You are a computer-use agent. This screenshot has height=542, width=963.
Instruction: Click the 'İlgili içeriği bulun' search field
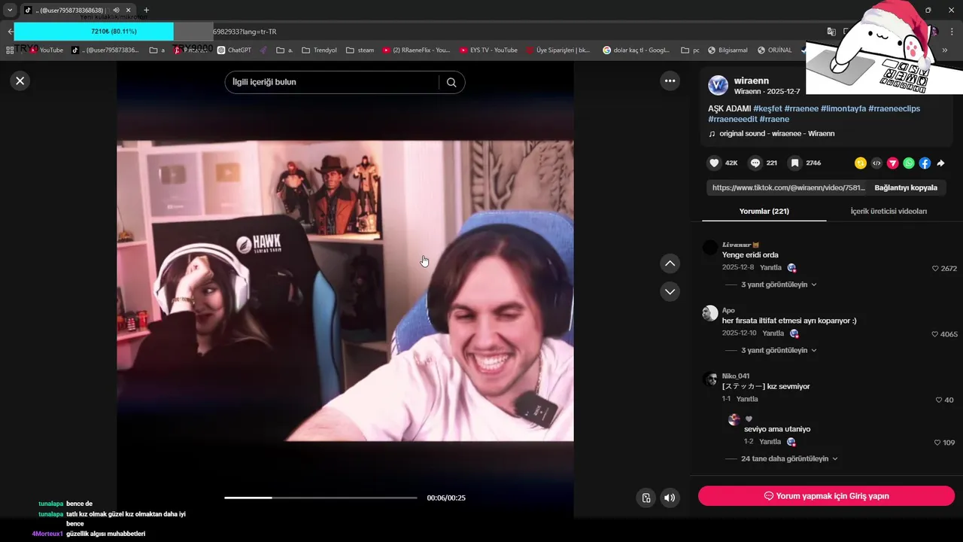point(332,82)
